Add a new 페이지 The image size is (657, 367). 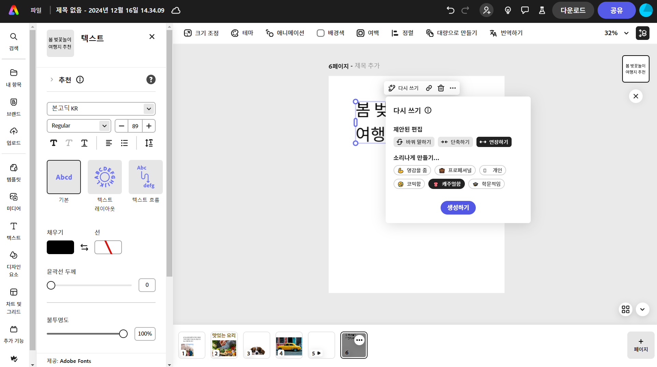coord(641,345)
